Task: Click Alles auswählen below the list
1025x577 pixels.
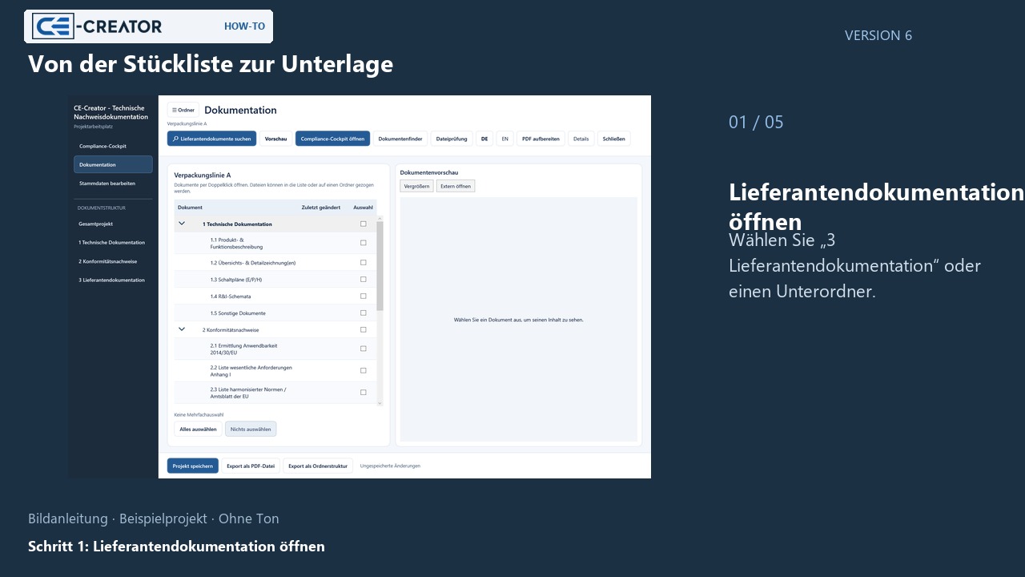Action: [198, 429]
